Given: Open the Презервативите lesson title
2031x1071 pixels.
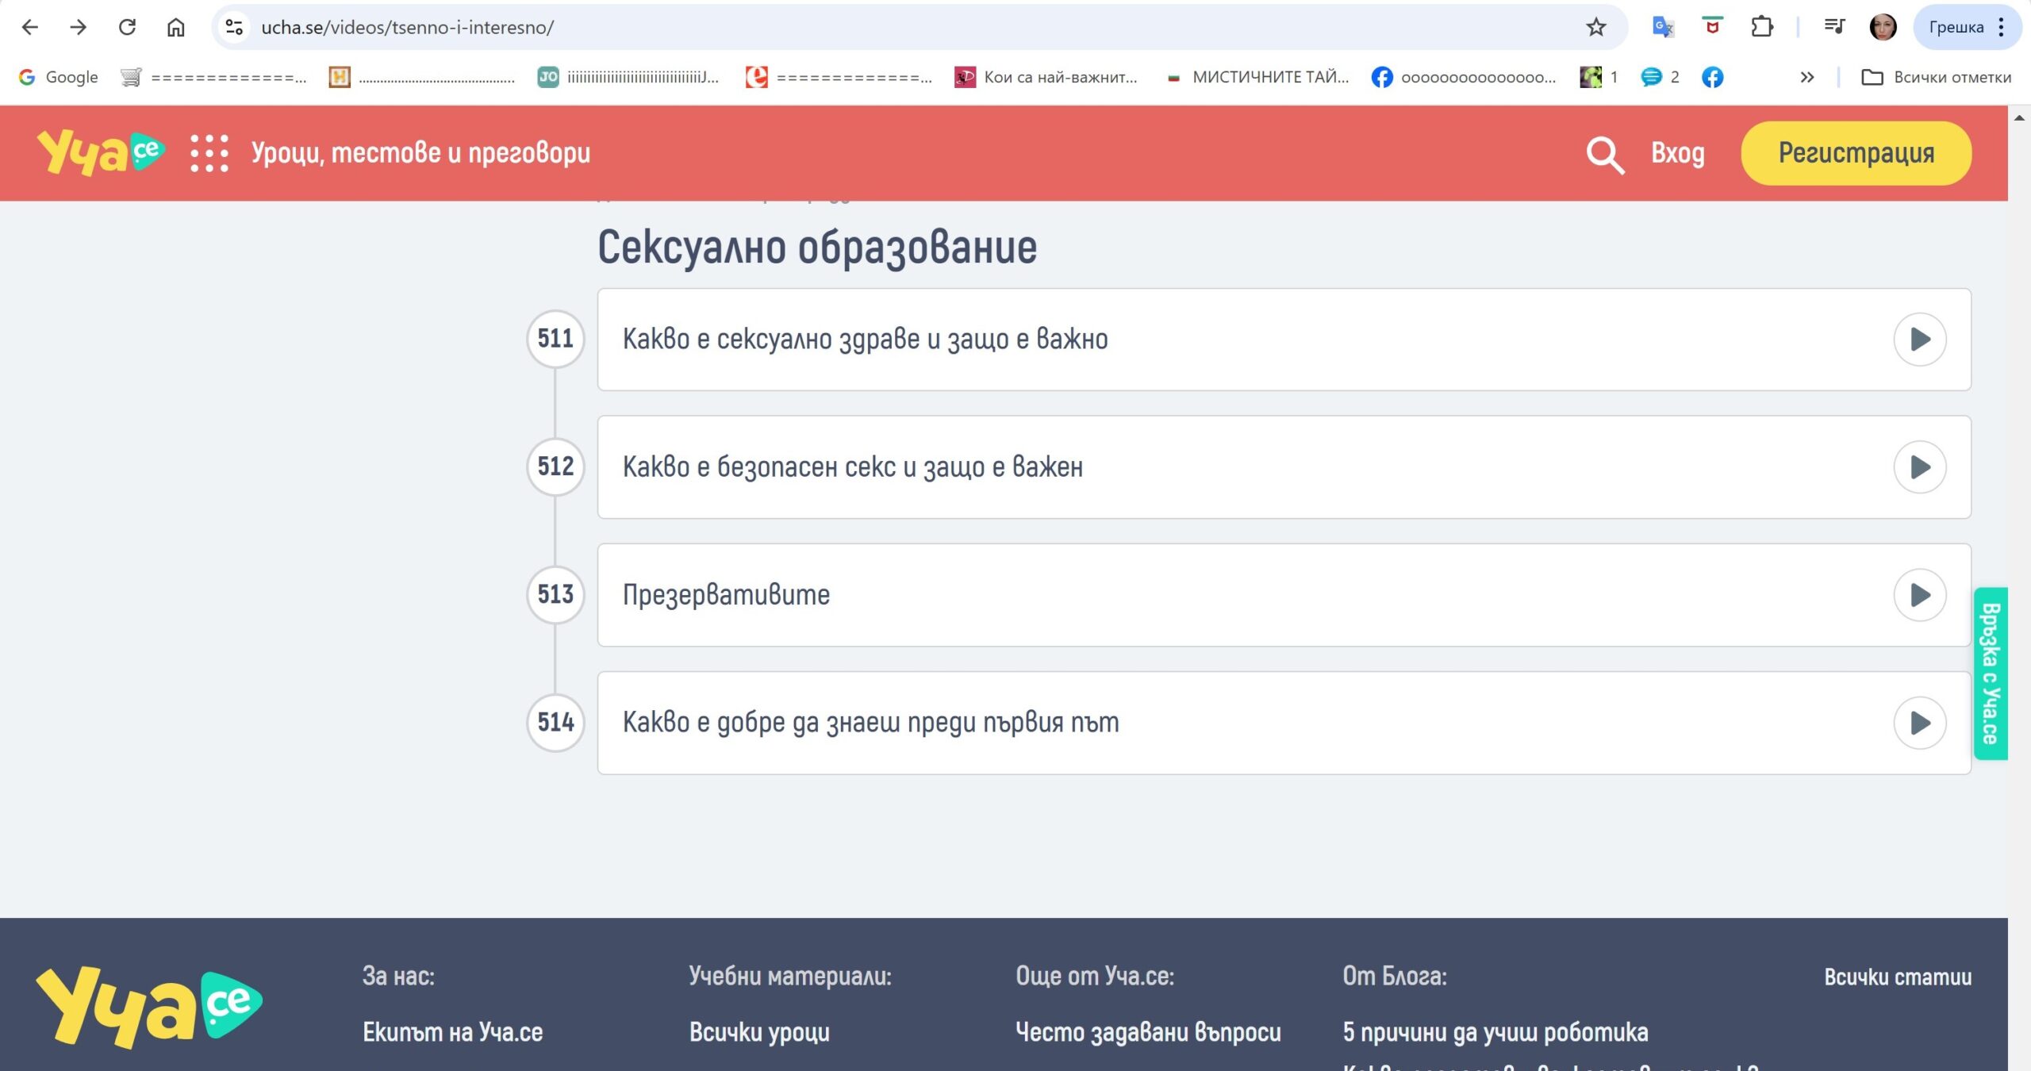Looking at the screenshot, I should pyautogui.click(x=726, y=594).
